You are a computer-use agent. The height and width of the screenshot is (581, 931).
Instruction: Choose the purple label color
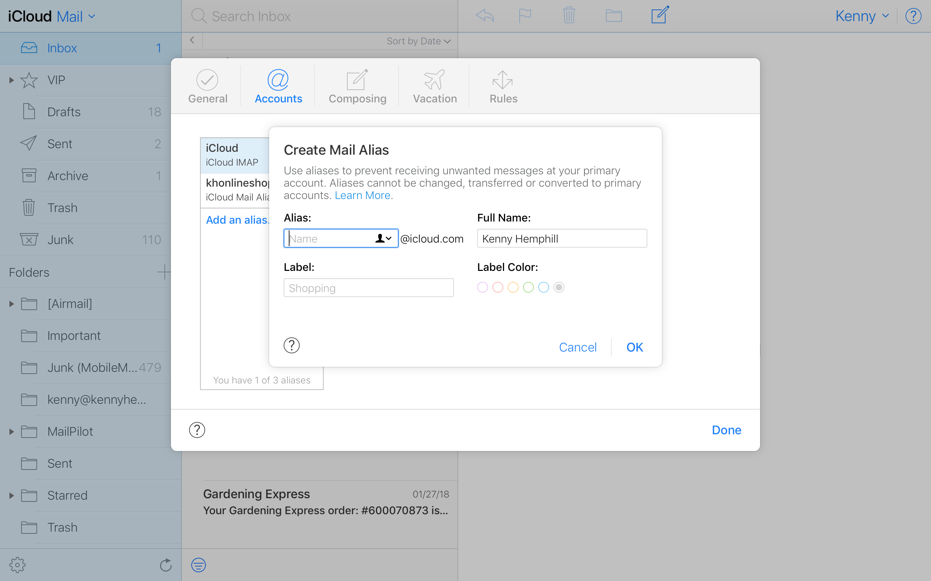[483, 287]
